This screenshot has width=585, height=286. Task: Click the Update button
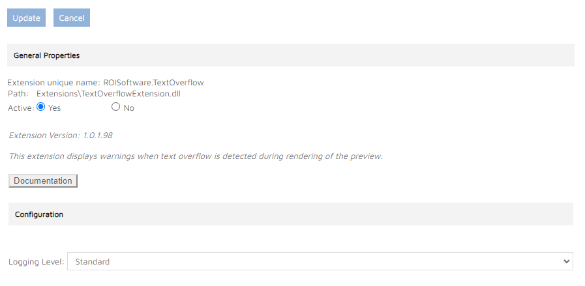26,18
